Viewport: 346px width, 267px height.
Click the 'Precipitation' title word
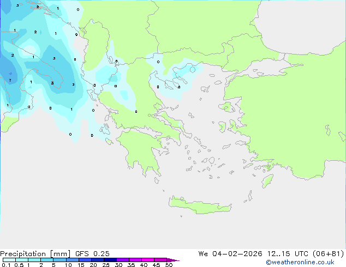[23, 254]
